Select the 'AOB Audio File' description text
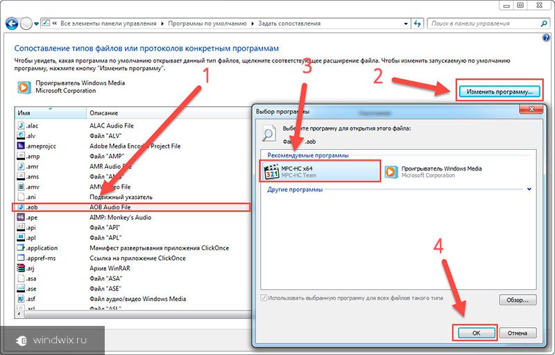555x355 pixels. [110, 207]
